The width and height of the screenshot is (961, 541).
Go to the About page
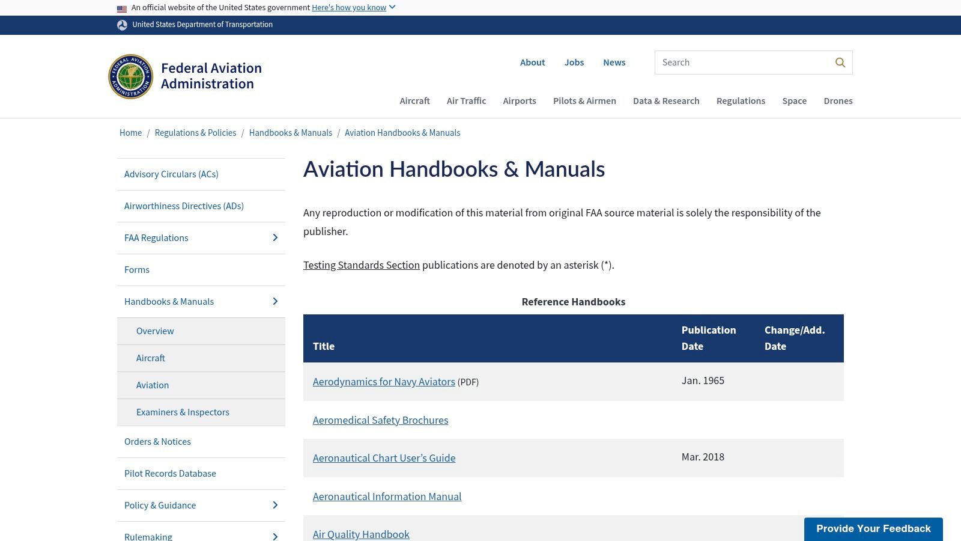(x=533, y=63)
